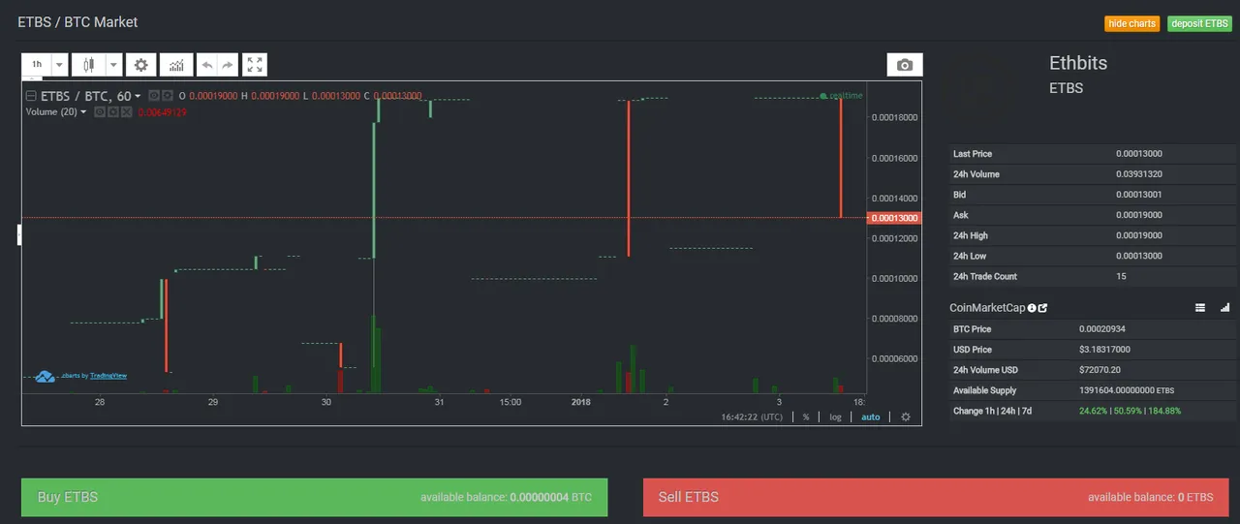Click the hide charts button

pyautogui.click(x=1131, y=23)
